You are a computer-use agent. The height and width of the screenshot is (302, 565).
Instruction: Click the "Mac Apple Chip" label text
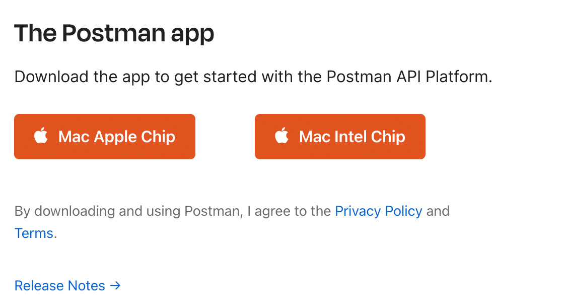pyautogui.click(x=117, y=137)
